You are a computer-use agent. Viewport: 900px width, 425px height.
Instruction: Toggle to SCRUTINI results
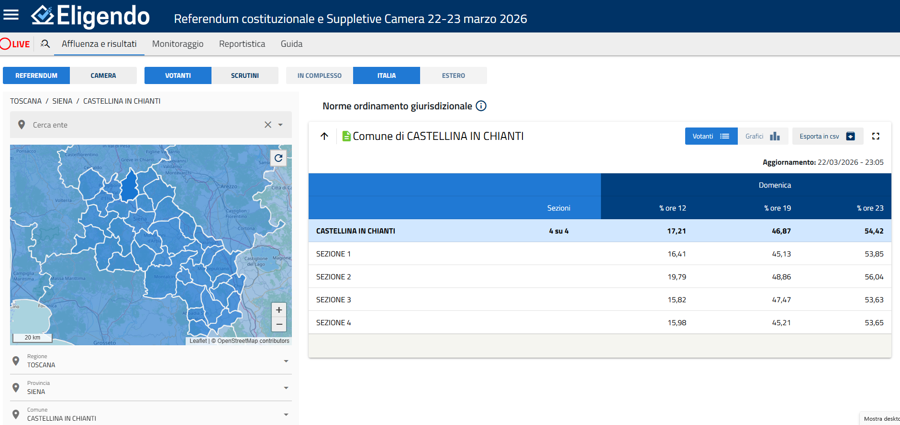click(x=244, y=75)
